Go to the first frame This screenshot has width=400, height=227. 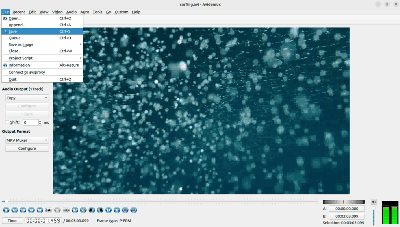(x=108, y=210)
